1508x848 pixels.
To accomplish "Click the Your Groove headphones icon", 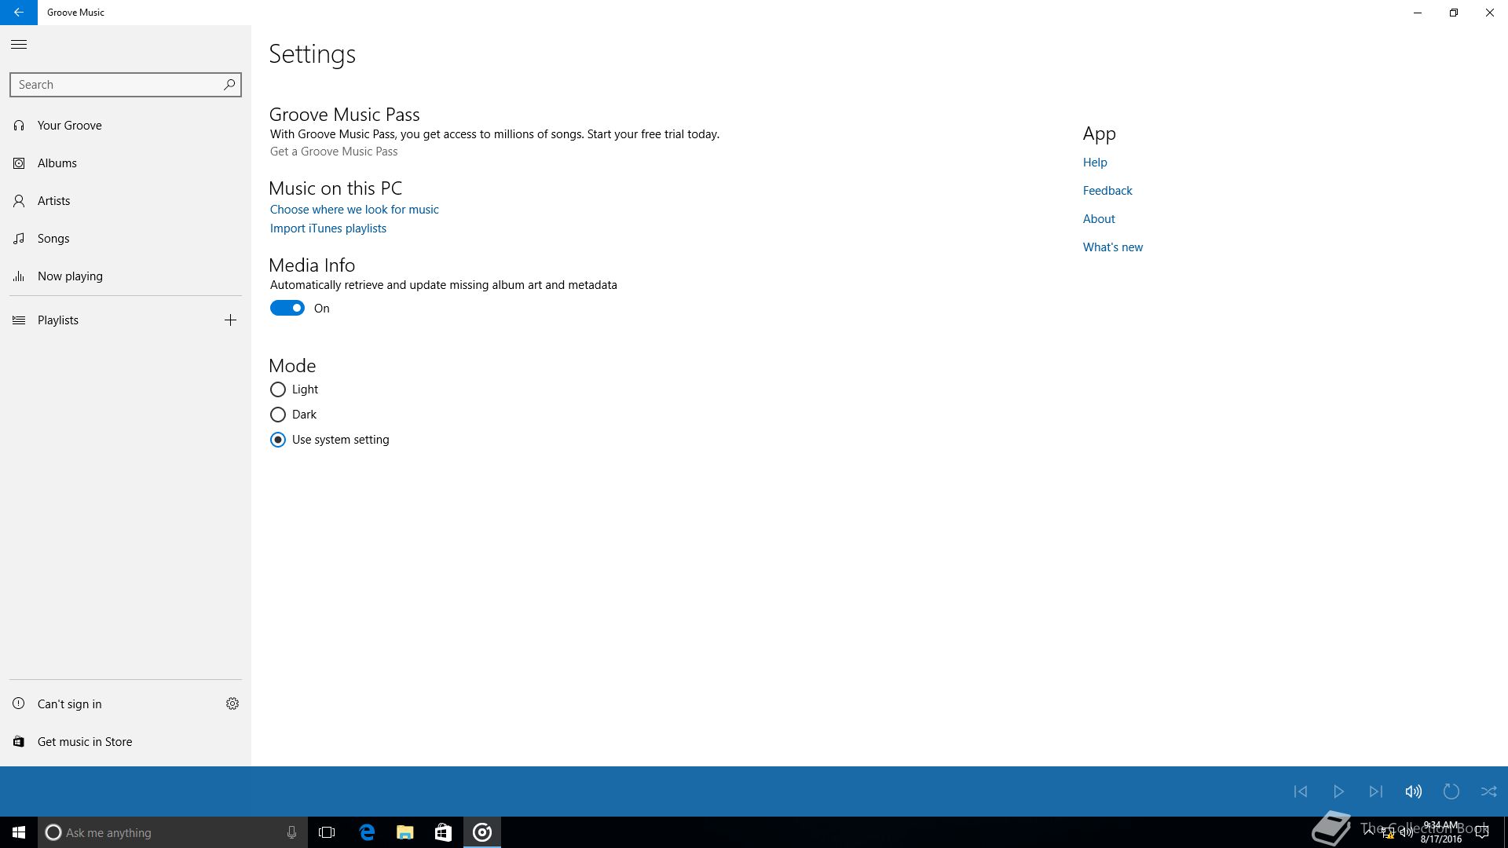I will point(19,126).
